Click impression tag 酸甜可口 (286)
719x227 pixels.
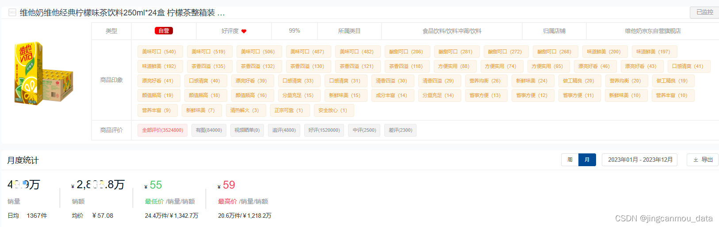tap(407, 52)
